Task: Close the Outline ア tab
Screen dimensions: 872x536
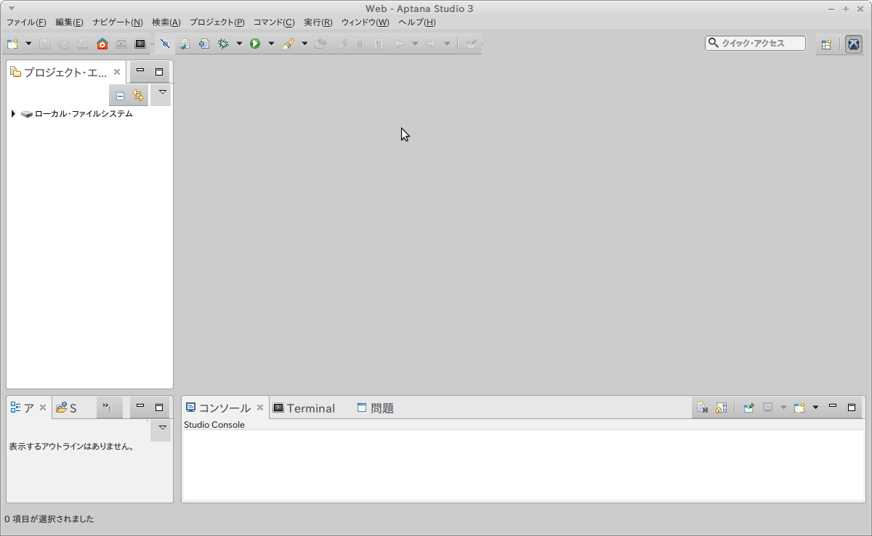Action: [43, 408]
